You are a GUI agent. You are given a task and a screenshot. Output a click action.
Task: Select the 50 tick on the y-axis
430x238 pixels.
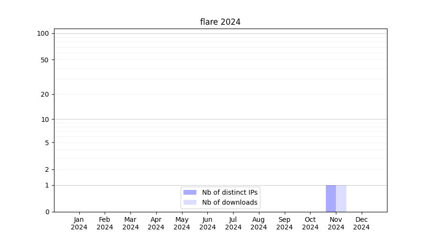[x=45, y=60]
